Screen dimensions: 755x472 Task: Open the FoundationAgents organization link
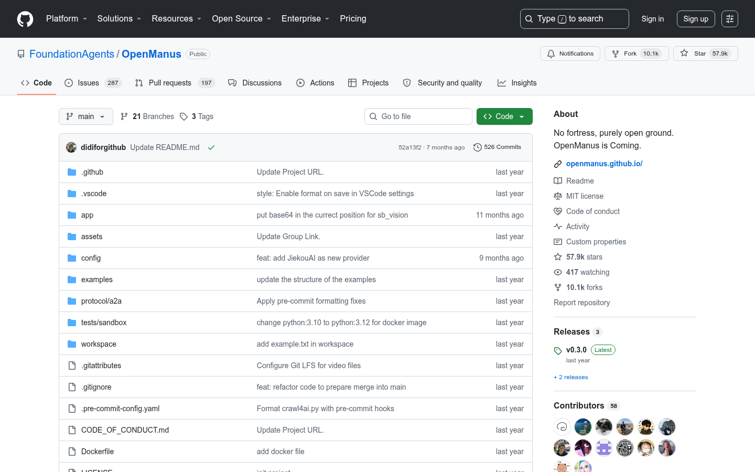[72, 54]
